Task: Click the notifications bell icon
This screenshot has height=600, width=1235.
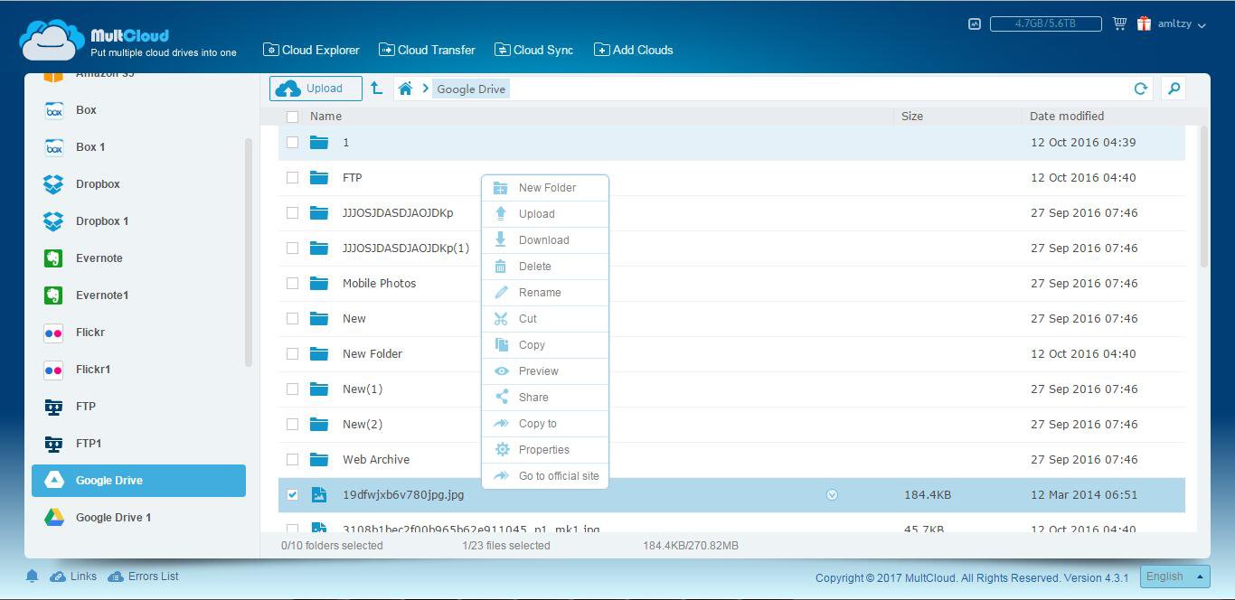Action: click(x=32, y=576)
